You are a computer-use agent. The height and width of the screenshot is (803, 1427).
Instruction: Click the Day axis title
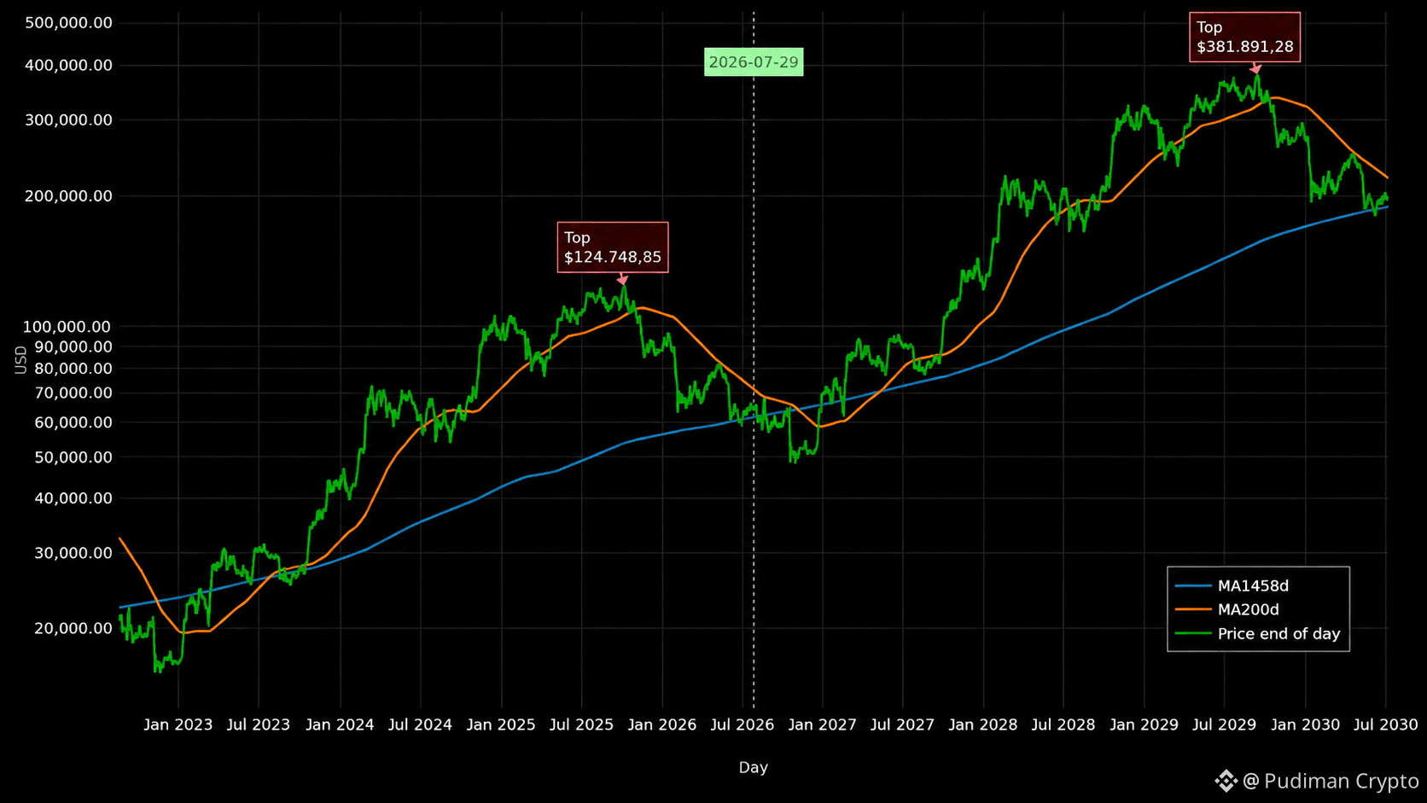click(x=754, y=767)
